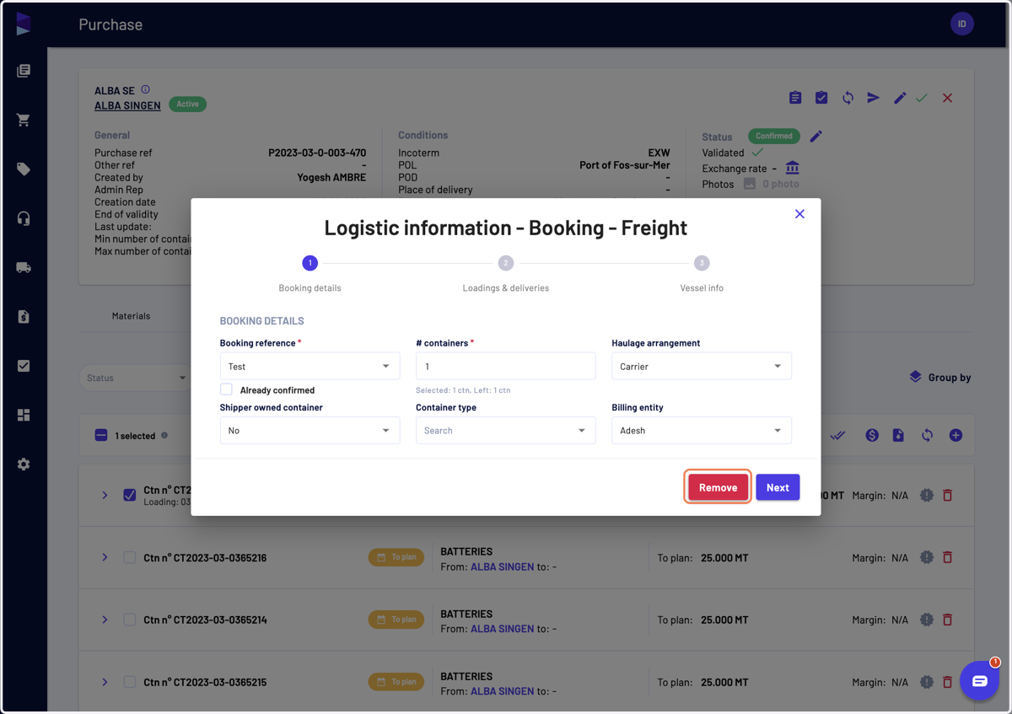1012x714 pixels.
Task: Click the bank exchange rate icon
Action: [792, 168]
